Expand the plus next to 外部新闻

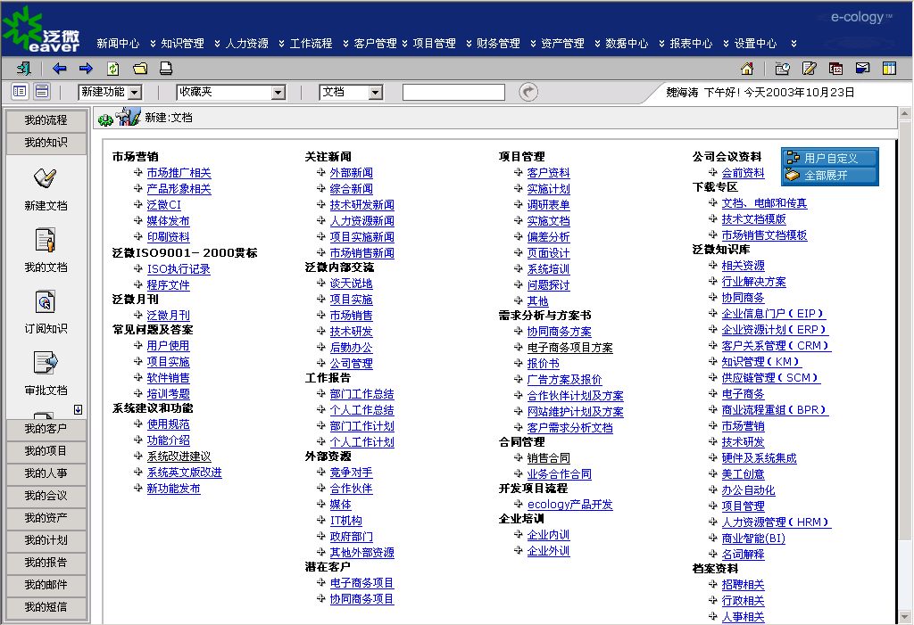tap(320, 172)
